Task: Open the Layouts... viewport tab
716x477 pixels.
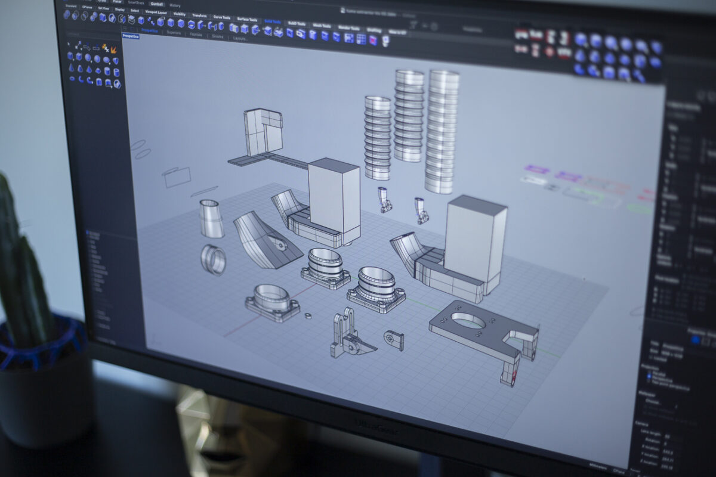Action: pyautogui.click(x=240, y=38)
